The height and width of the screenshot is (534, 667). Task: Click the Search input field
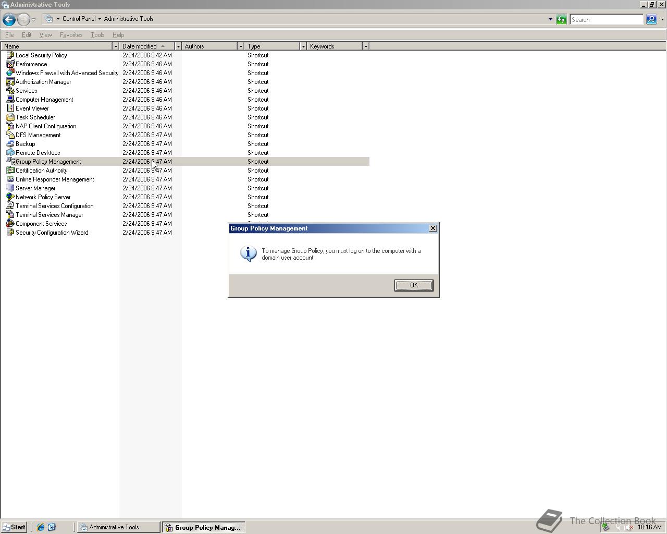[x=607, y=20]
